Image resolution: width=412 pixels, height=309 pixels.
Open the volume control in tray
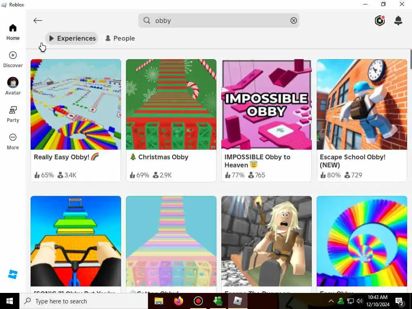tap(360, 301)
